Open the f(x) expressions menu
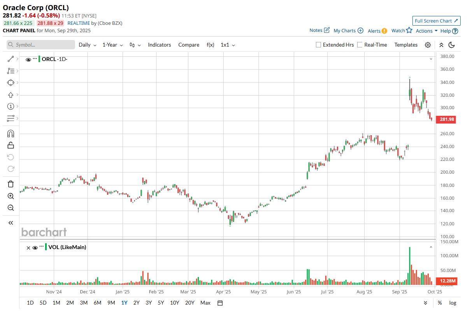The height and width of the screenshot is (319, 470). (210, 45)
